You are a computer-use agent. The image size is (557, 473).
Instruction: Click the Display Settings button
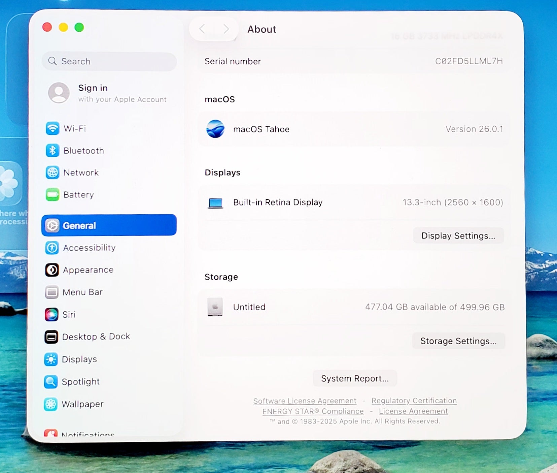(458, 235)
